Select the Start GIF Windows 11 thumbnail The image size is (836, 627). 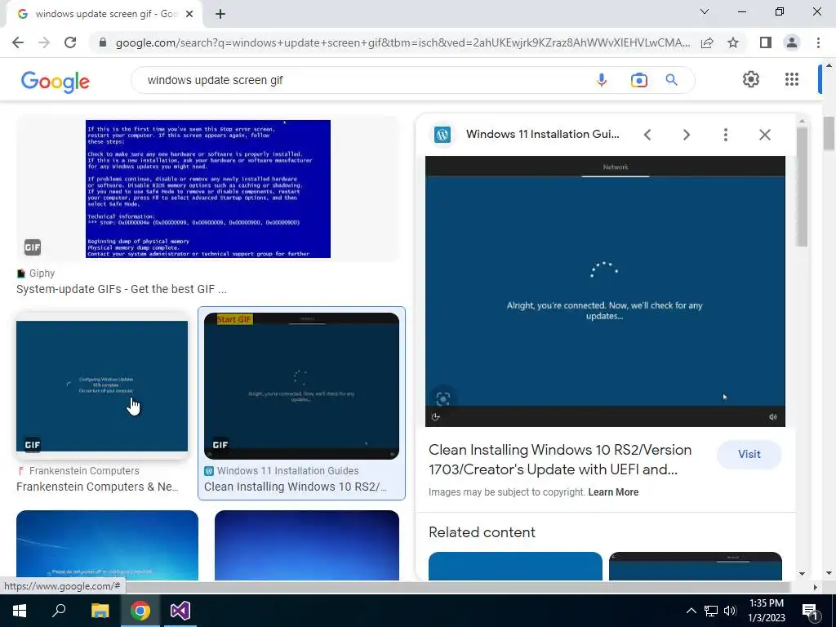pyautogui.click(x=301, y=386)
